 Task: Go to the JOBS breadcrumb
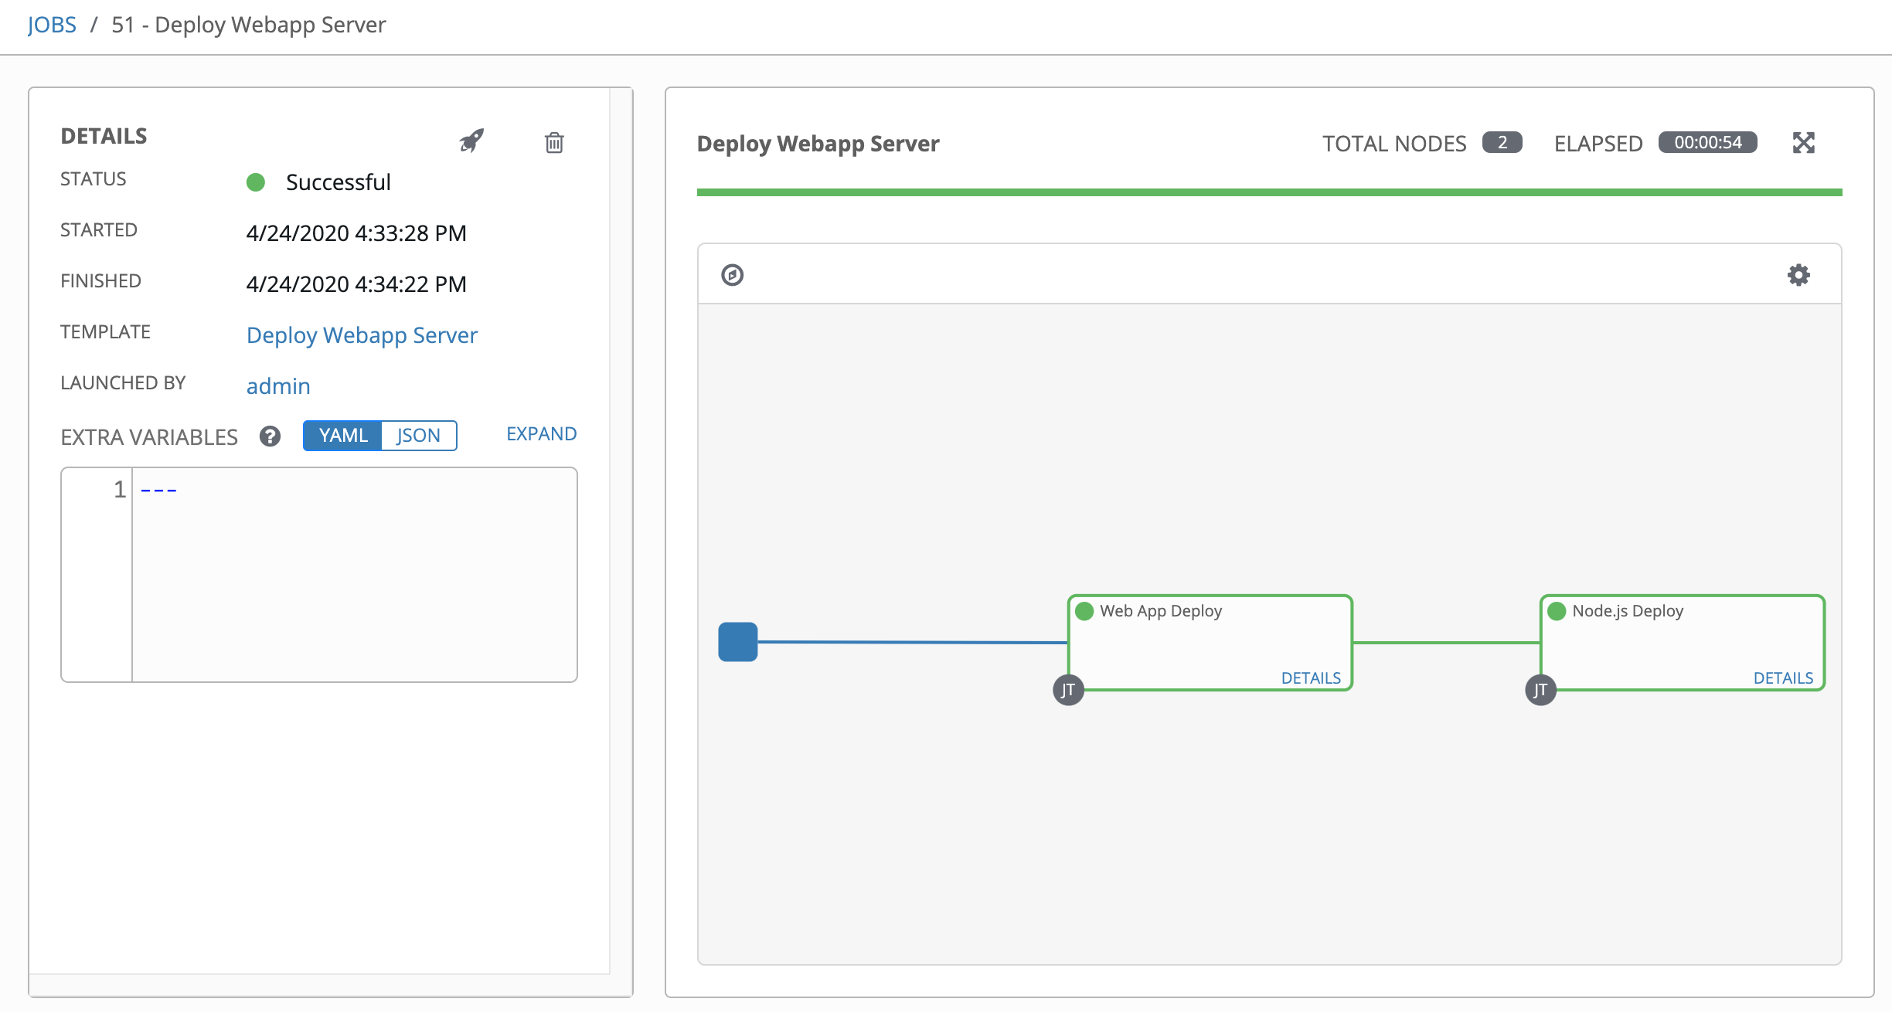coord(52,25)
